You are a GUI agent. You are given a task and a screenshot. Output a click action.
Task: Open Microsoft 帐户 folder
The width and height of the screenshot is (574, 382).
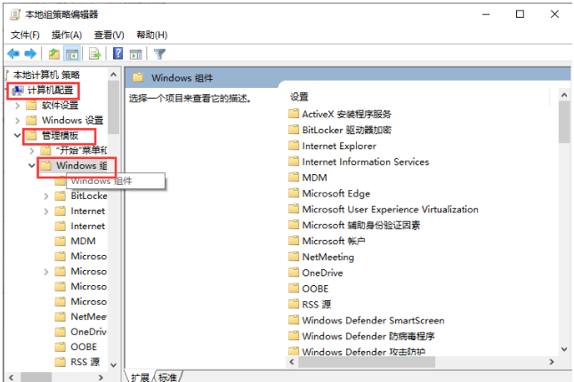click(x=334, y=241)
